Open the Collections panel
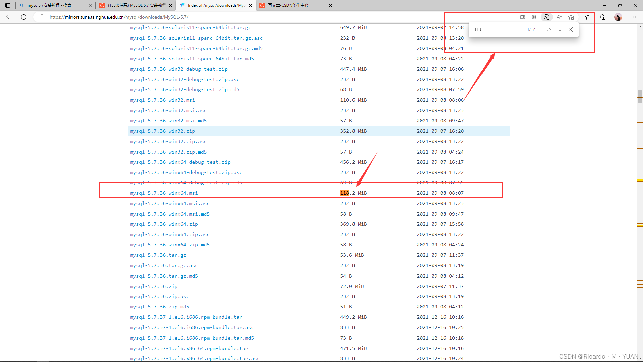This screenshot has width=643, height=362. click(603, 17)
